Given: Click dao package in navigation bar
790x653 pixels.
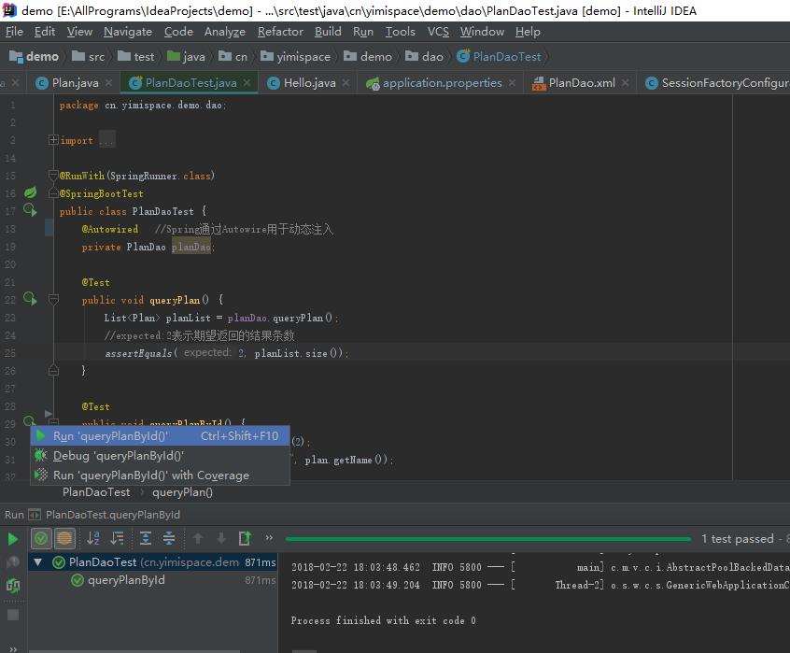Looking at the screenshot, I should 425,56.
